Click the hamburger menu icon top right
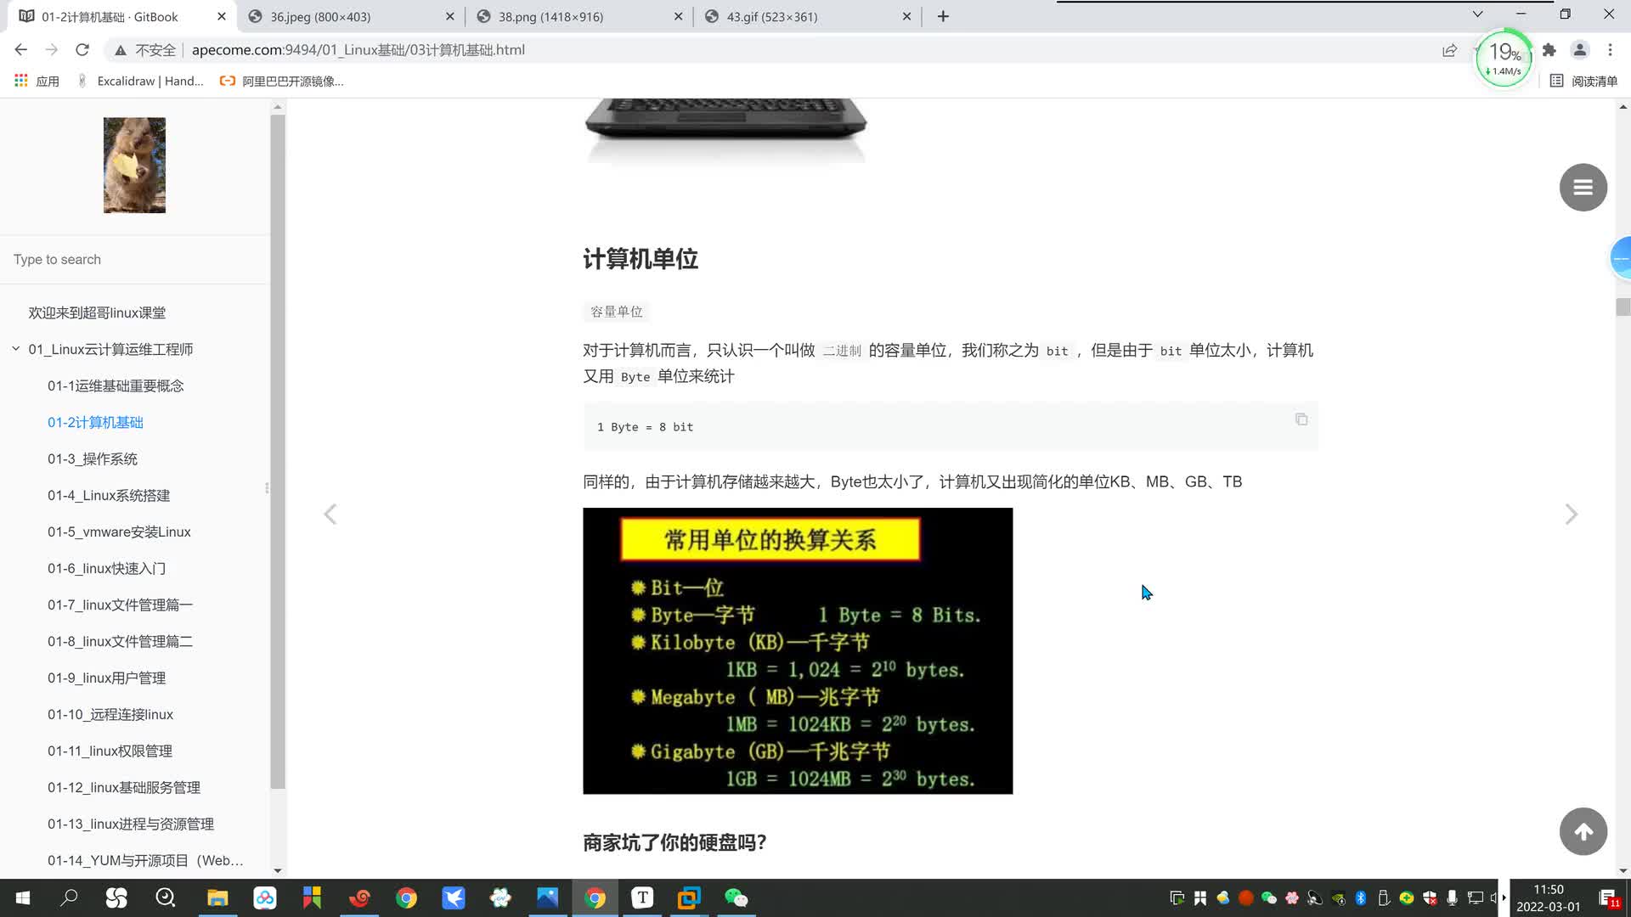 (1583, 187)
